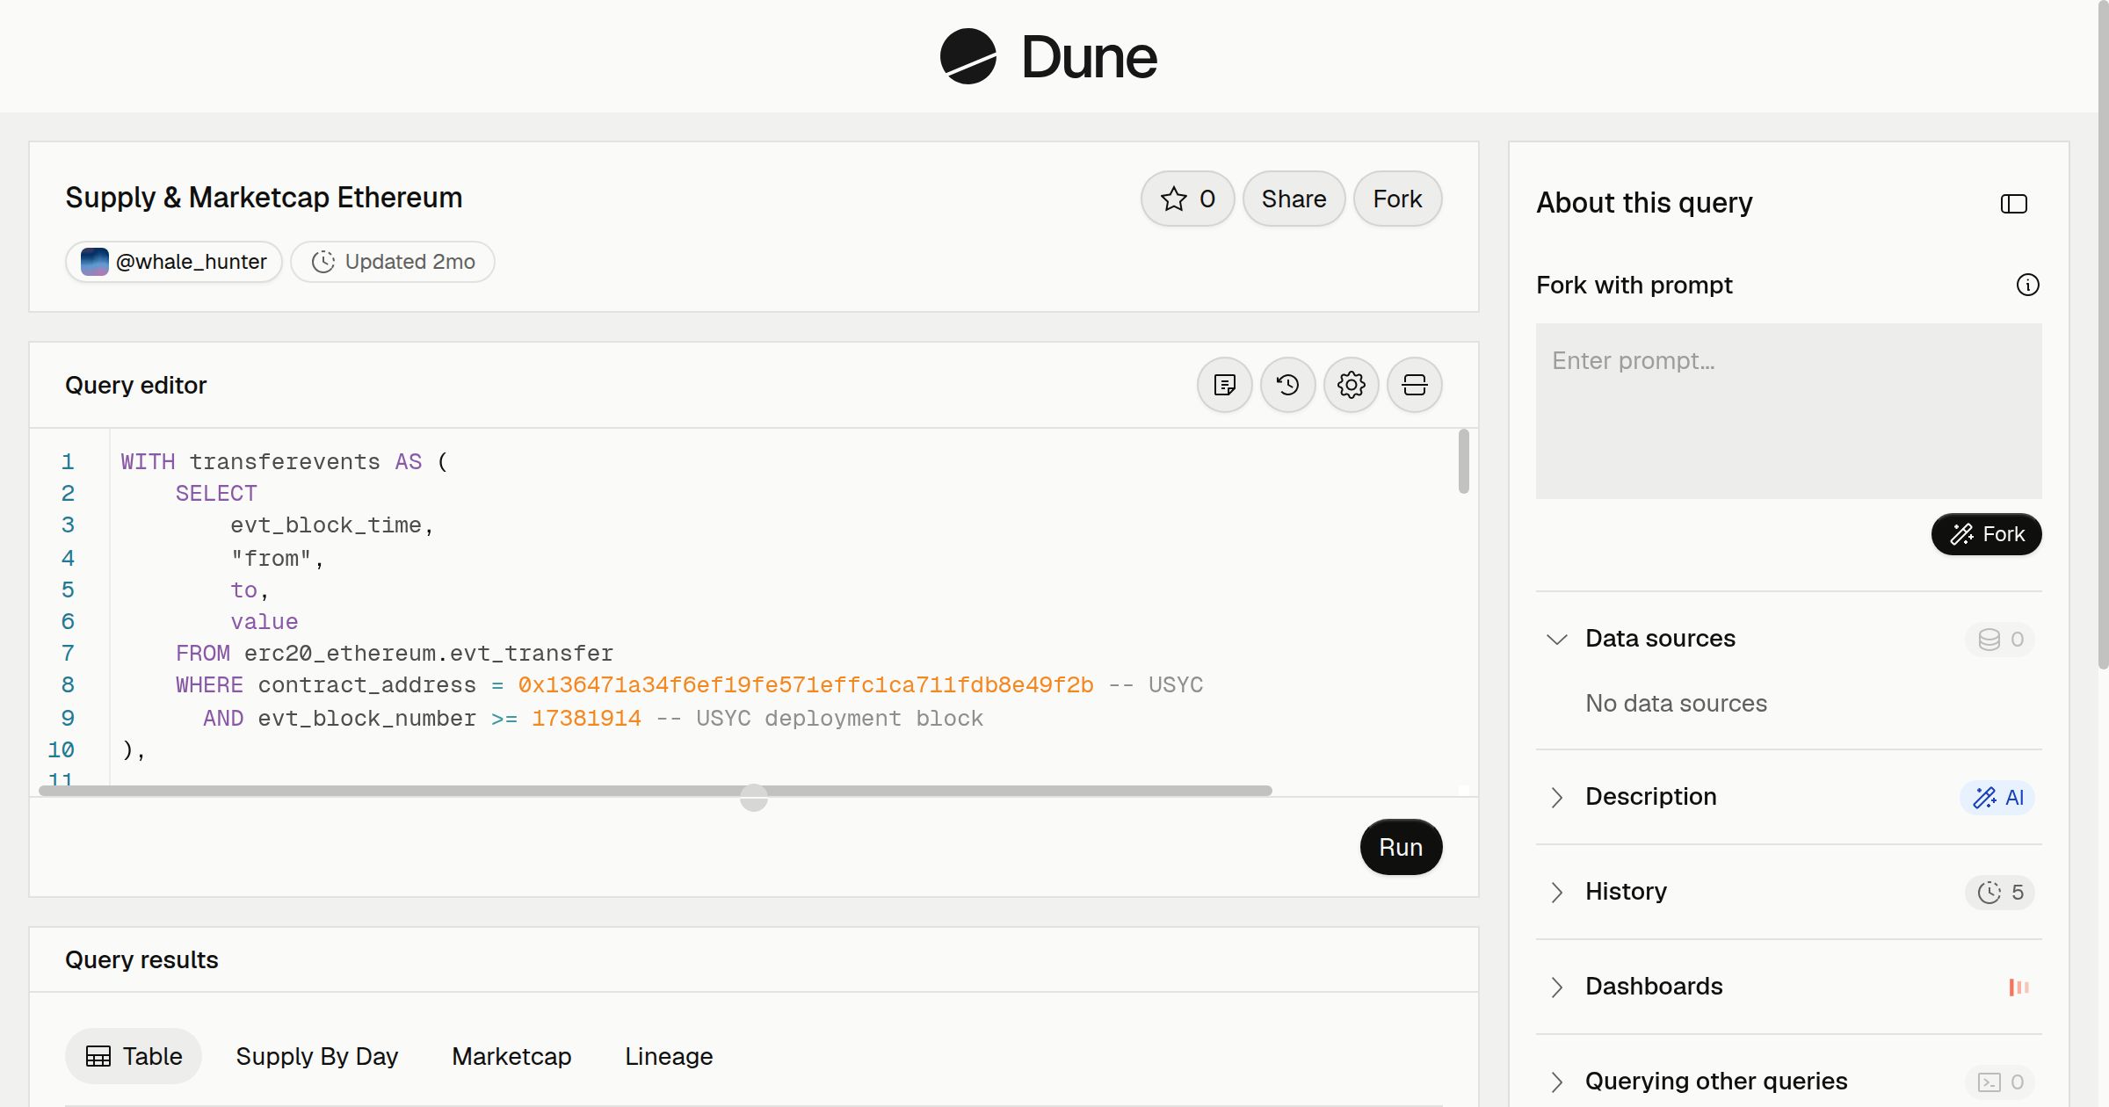This screenshot has height=1107, width=2109.
Task: Click the editor resize handle circle
Action: [754, 798]
